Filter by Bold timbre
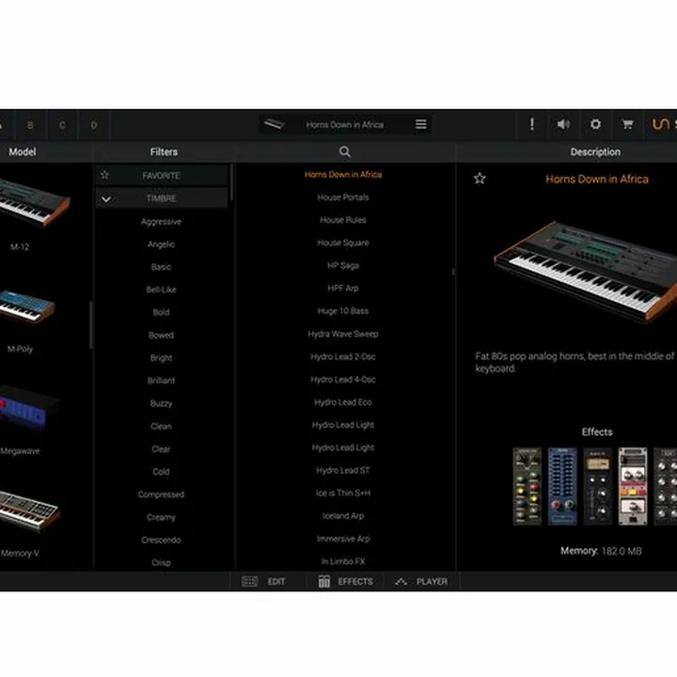The height and width of the screenshot is (677, 677). (x=161, y=312)
